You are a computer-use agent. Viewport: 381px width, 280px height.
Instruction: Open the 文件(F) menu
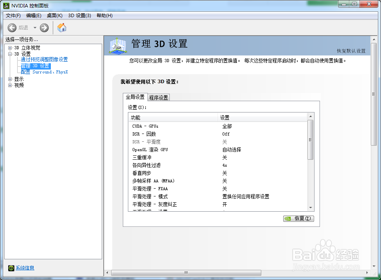click(x=13, y=16)
